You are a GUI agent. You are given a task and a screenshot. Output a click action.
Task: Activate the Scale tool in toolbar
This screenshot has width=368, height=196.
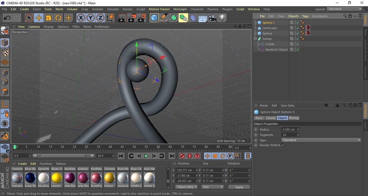pyautogui.click(x=49, y=18)
